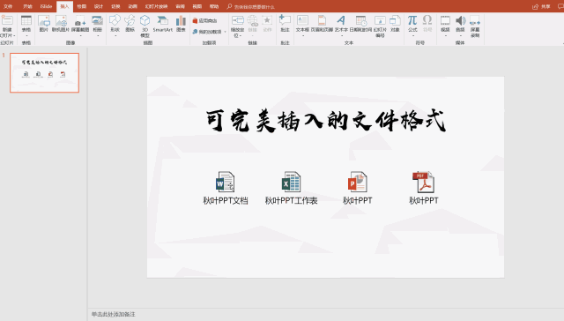Click the Share (共享) button
The image size is (564, 321).
coord(542,6)
